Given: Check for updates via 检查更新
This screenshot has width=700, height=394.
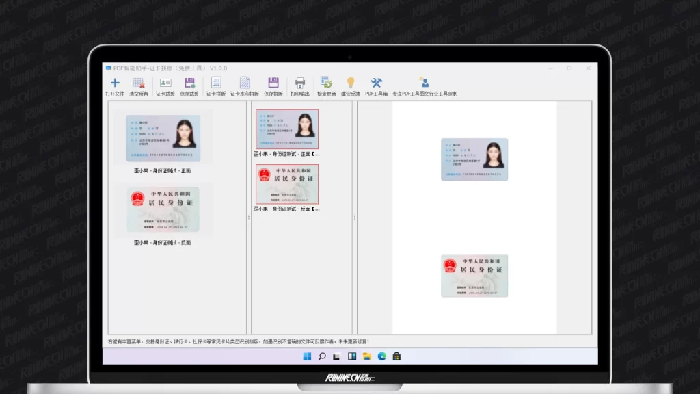Looking at the screenshot, I should [326, 83].
